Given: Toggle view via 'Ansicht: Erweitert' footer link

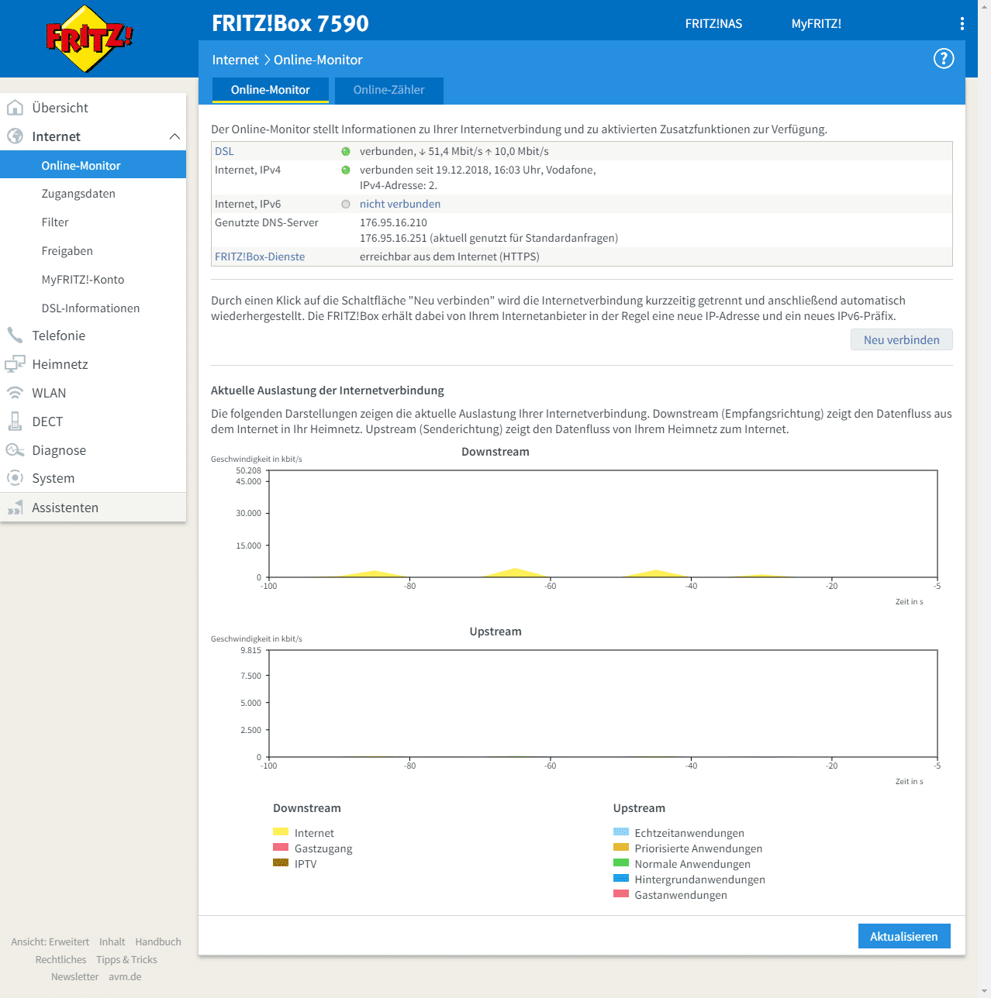Looking at the screenshot, I should [x=50, y=941].
